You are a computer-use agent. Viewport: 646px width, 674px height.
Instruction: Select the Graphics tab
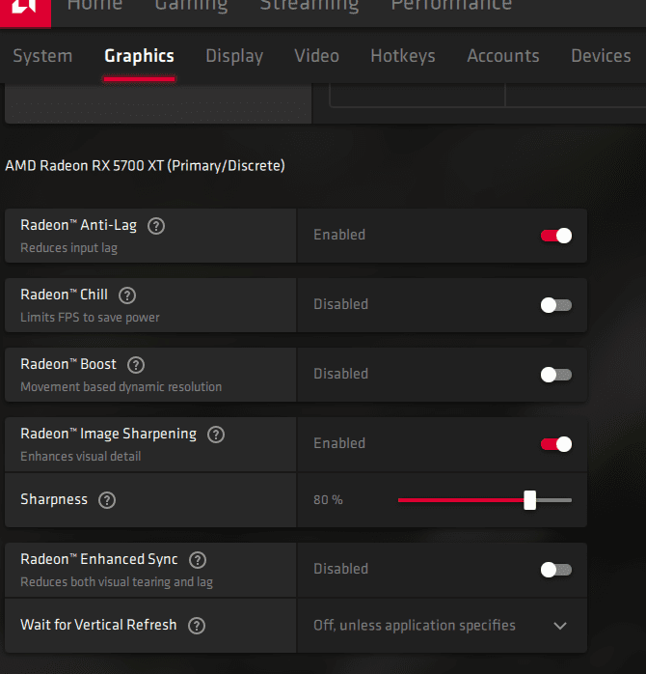click(139, 56)
